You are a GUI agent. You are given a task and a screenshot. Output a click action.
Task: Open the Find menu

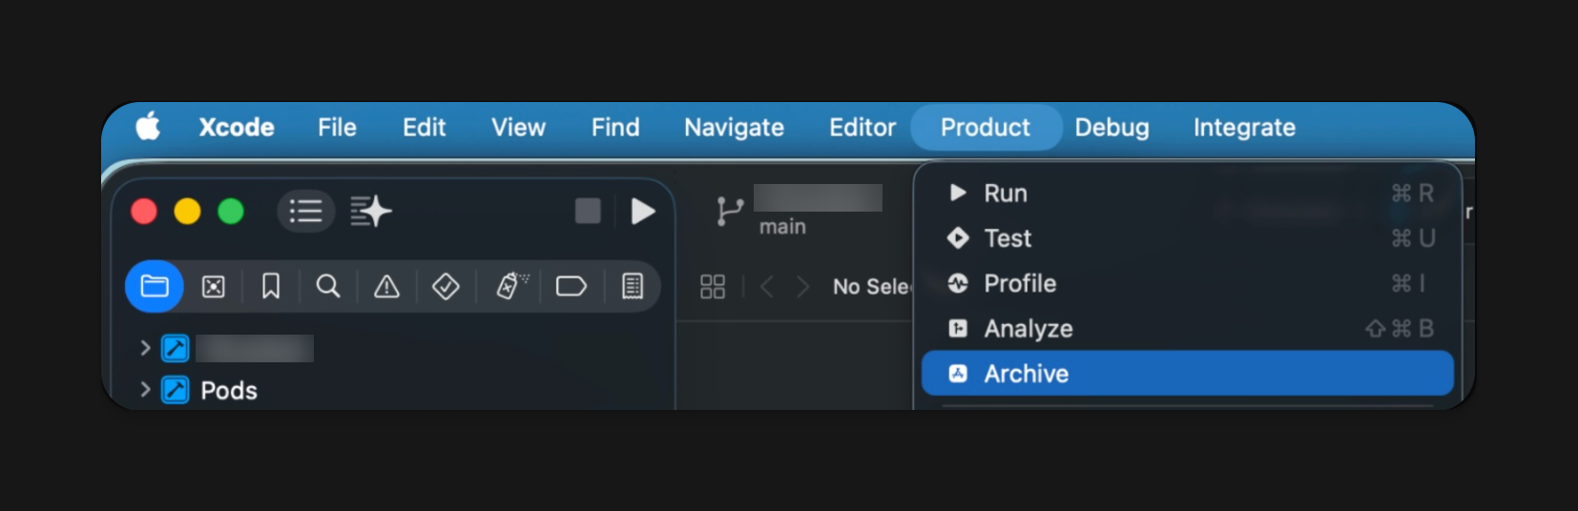click(x=615, y=127)
